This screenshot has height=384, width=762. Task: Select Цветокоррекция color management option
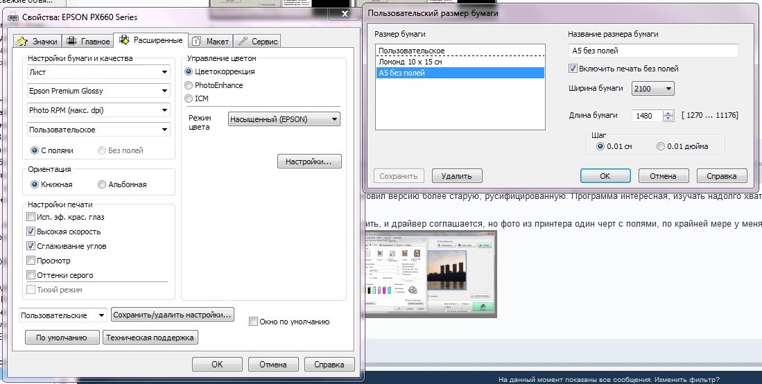189,71
